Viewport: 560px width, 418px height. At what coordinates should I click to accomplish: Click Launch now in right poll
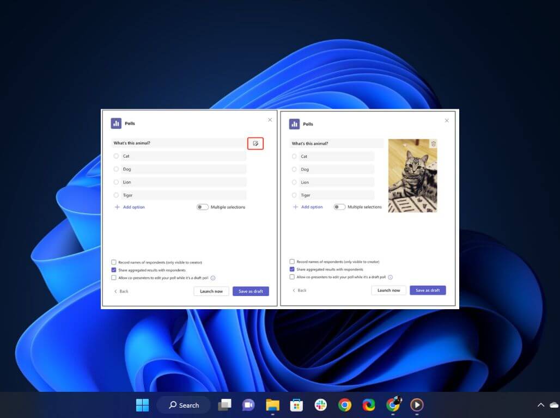click(x=389, y=291)
